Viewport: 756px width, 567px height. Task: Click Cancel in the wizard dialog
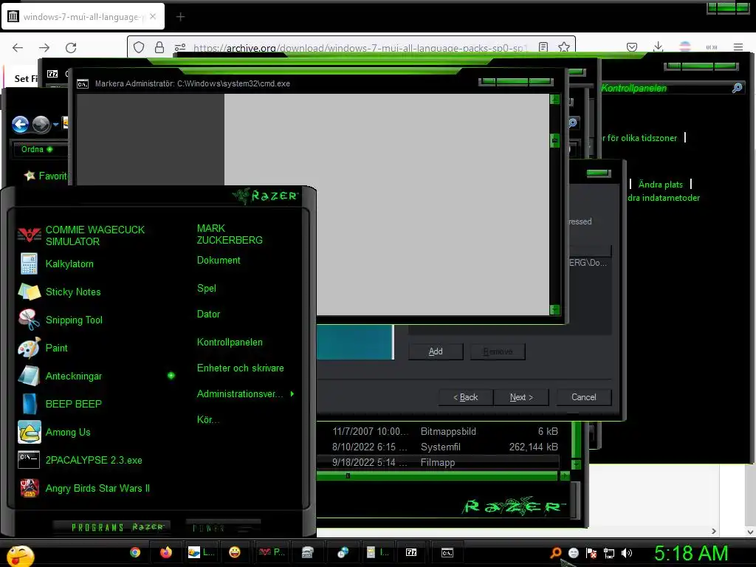tap(584, 397)
